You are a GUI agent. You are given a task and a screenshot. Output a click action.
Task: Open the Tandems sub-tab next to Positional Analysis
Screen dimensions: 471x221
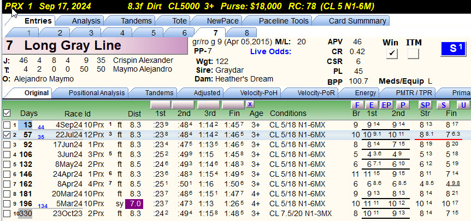pos(156,93)
